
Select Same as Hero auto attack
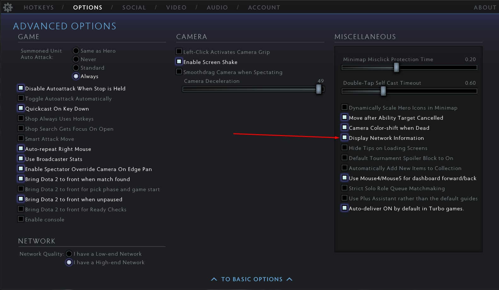[x=76, y=51]
